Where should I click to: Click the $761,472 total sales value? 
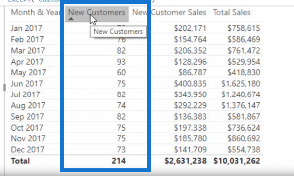pyautogui.click(x=244, y=51)
